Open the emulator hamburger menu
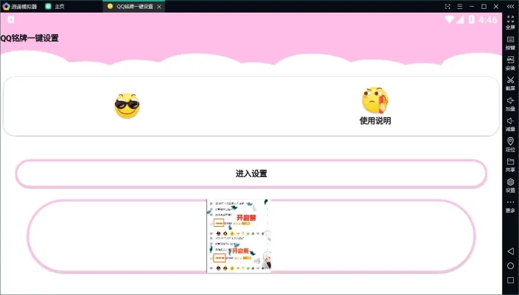 point(460,6)
